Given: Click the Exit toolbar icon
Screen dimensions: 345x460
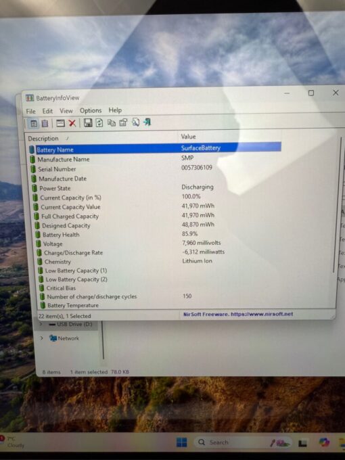Looking at the screenshot, I should [147, 122].
